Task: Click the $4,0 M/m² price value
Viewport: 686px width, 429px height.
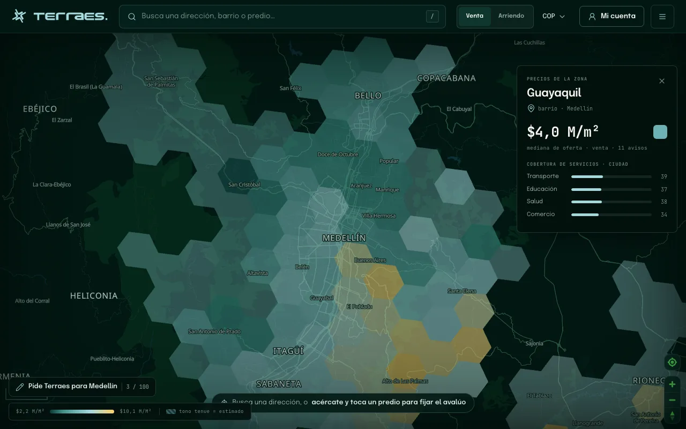Action: (563, 131)
